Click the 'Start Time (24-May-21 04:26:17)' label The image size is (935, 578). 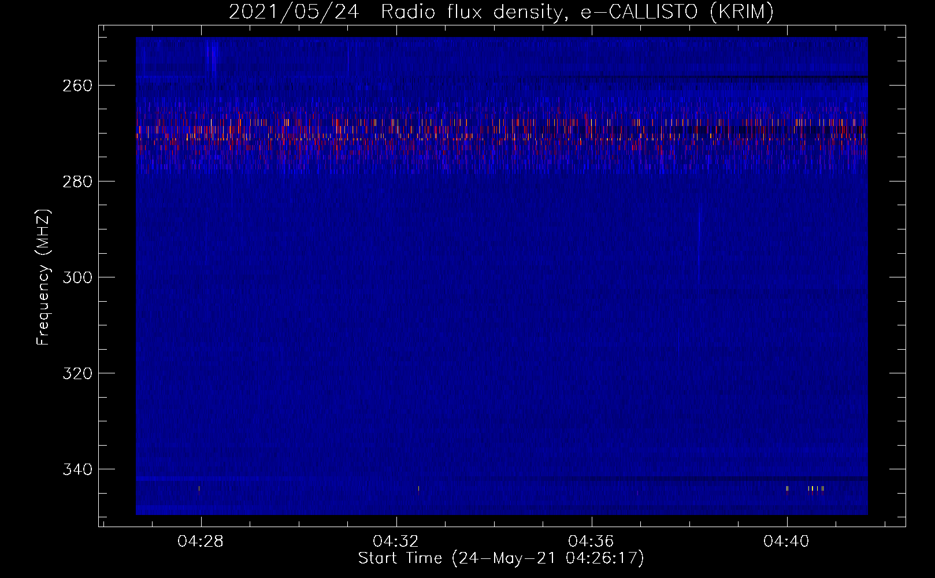click(x=501, y=558)
